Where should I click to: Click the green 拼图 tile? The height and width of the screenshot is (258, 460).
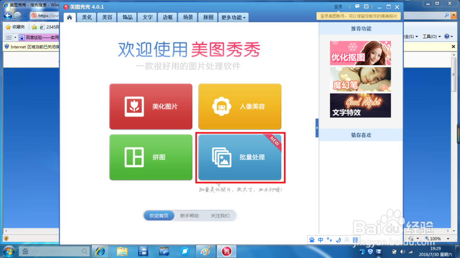[x=151, y=157]
